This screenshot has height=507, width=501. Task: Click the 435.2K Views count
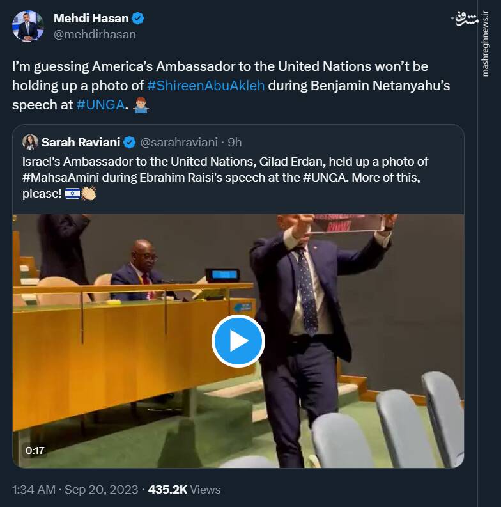[184, 489]
